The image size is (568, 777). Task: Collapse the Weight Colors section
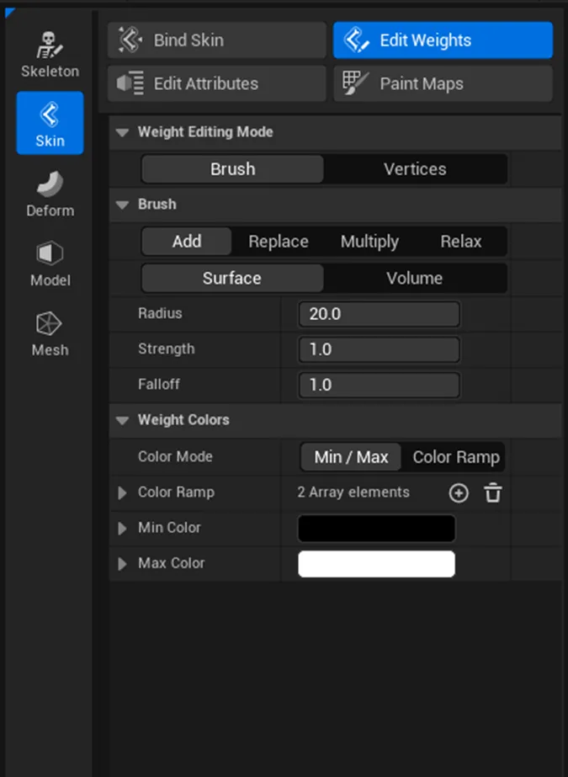123,420
